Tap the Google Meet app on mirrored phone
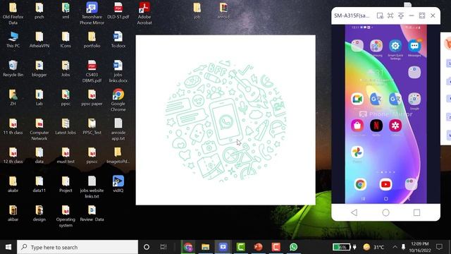451x254 pixels. [x=357, y=99]
